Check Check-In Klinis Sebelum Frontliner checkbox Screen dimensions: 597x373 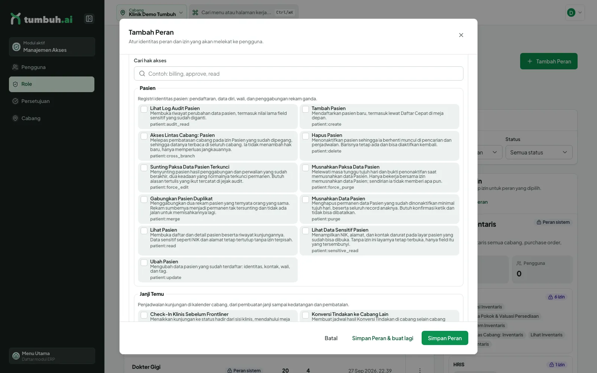pyautogui.click(x=144, y=315)
